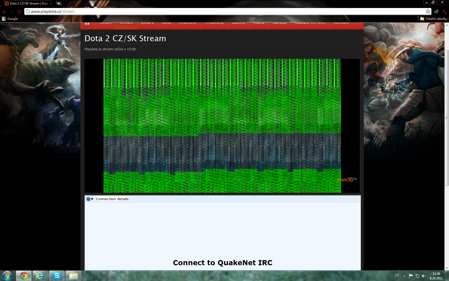The height and width of the screenshot is (281, 449).
Task: Click the own3D.tv logo on the player
Action: [347, 180]
